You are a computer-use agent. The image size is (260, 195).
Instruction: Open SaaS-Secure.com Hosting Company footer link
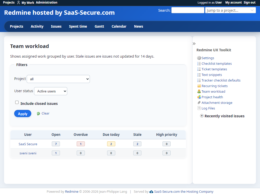(x=184, y=192)
